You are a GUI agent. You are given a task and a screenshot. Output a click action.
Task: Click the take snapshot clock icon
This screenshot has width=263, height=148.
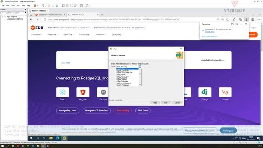[49, 5]
